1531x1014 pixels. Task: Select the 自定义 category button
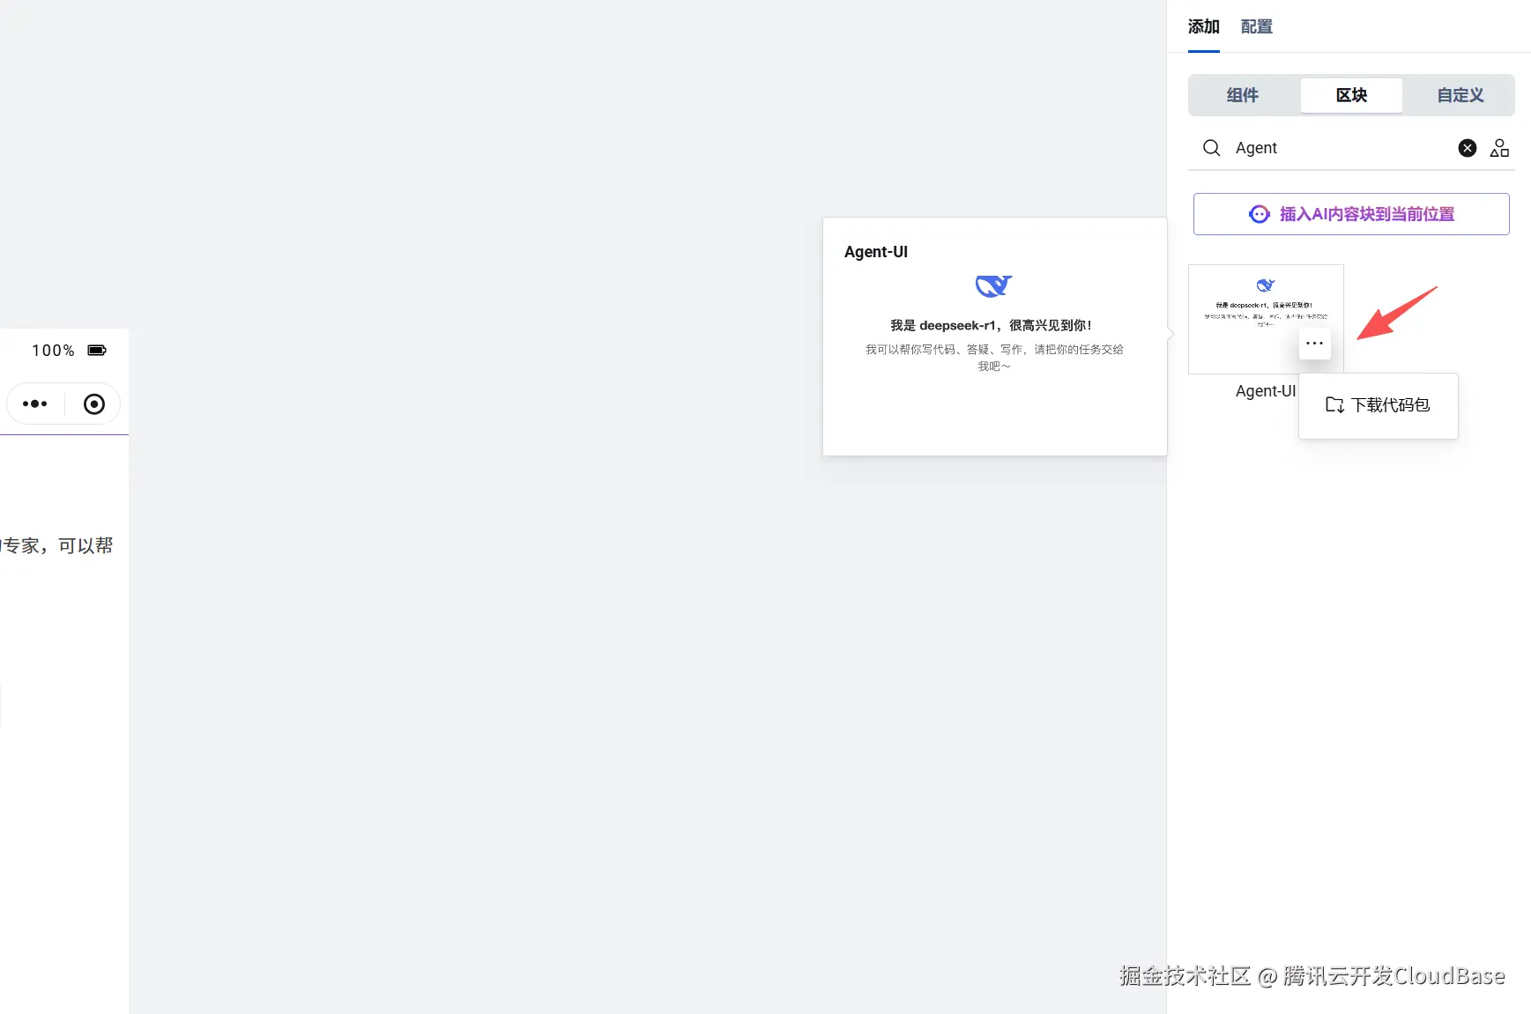1459,95
